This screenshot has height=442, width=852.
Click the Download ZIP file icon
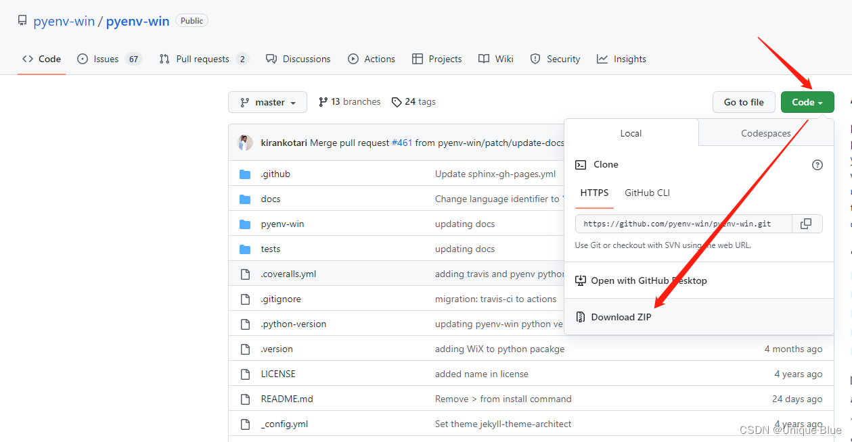[580, 317]
